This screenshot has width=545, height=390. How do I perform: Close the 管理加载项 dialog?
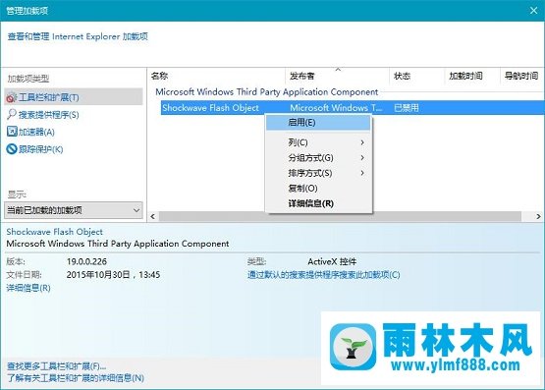(534, 11)
